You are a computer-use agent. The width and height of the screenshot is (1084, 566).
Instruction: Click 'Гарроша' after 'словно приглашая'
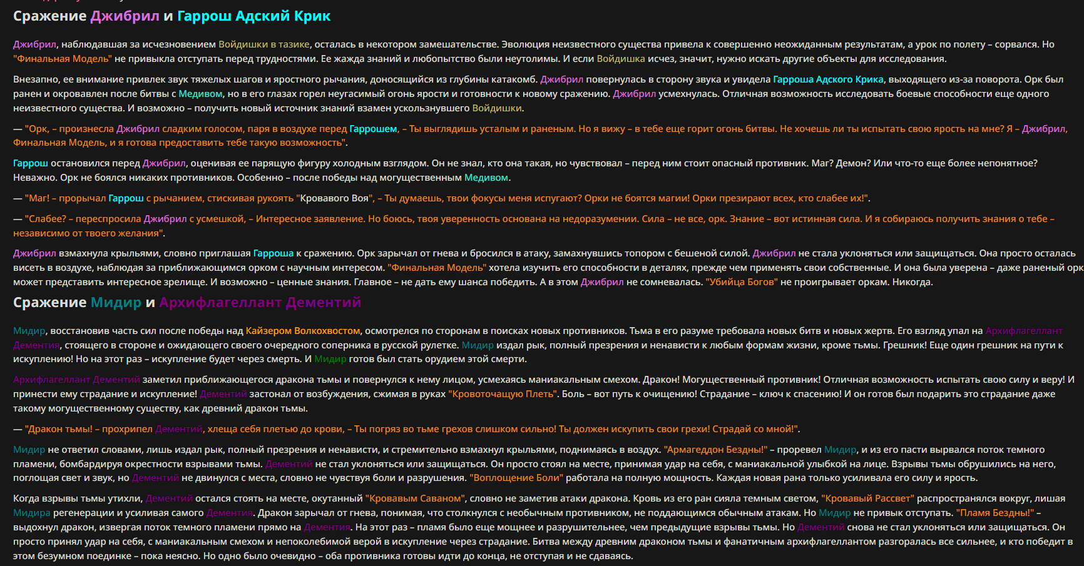[x=274, y=253]
